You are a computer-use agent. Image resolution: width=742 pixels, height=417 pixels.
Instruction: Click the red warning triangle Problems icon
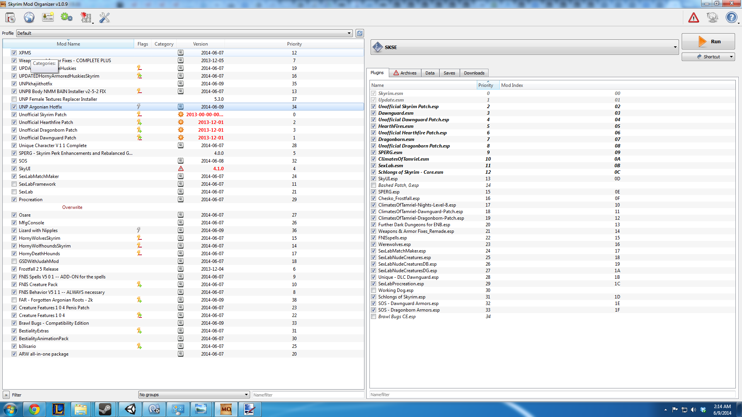(x=694, y=18)
